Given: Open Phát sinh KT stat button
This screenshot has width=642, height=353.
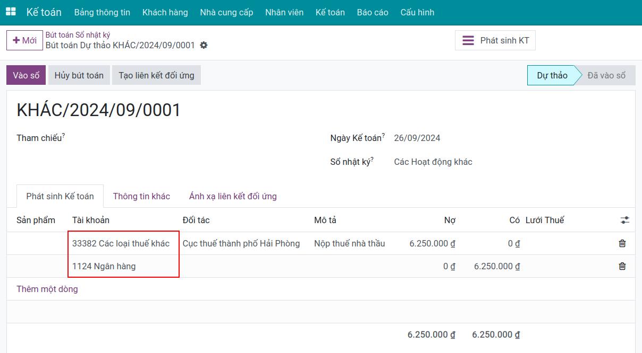Looking at the screenshot, I should [495, 40].
